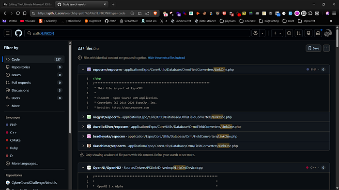
Task: Open Brave Shields lion icon
Action: 155,14
